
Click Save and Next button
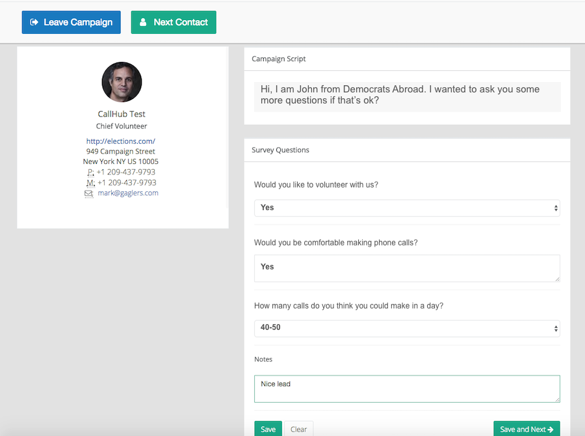[526, 429]
